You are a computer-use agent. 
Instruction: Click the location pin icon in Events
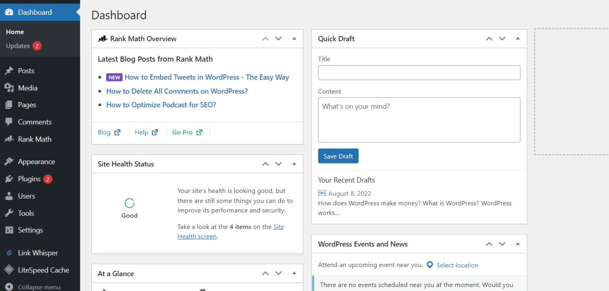pos(430,265)
